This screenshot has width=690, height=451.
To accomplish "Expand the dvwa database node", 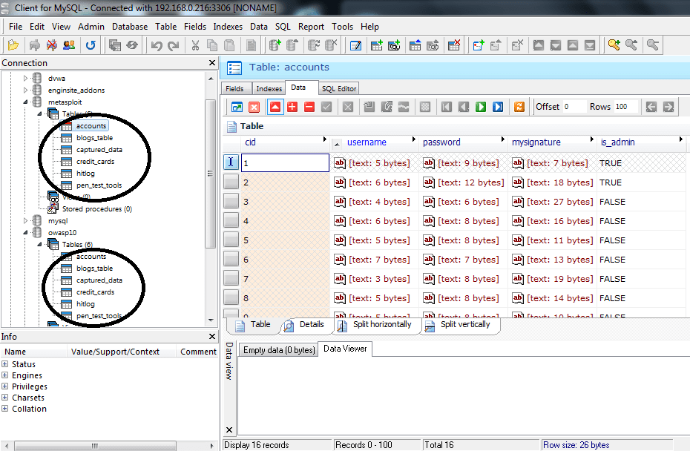I will pyautogui.click(x=26, y=79).
